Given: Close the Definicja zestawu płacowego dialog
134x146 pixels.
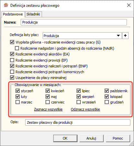Looking at the screenshot, I should [x=129, y=5].
